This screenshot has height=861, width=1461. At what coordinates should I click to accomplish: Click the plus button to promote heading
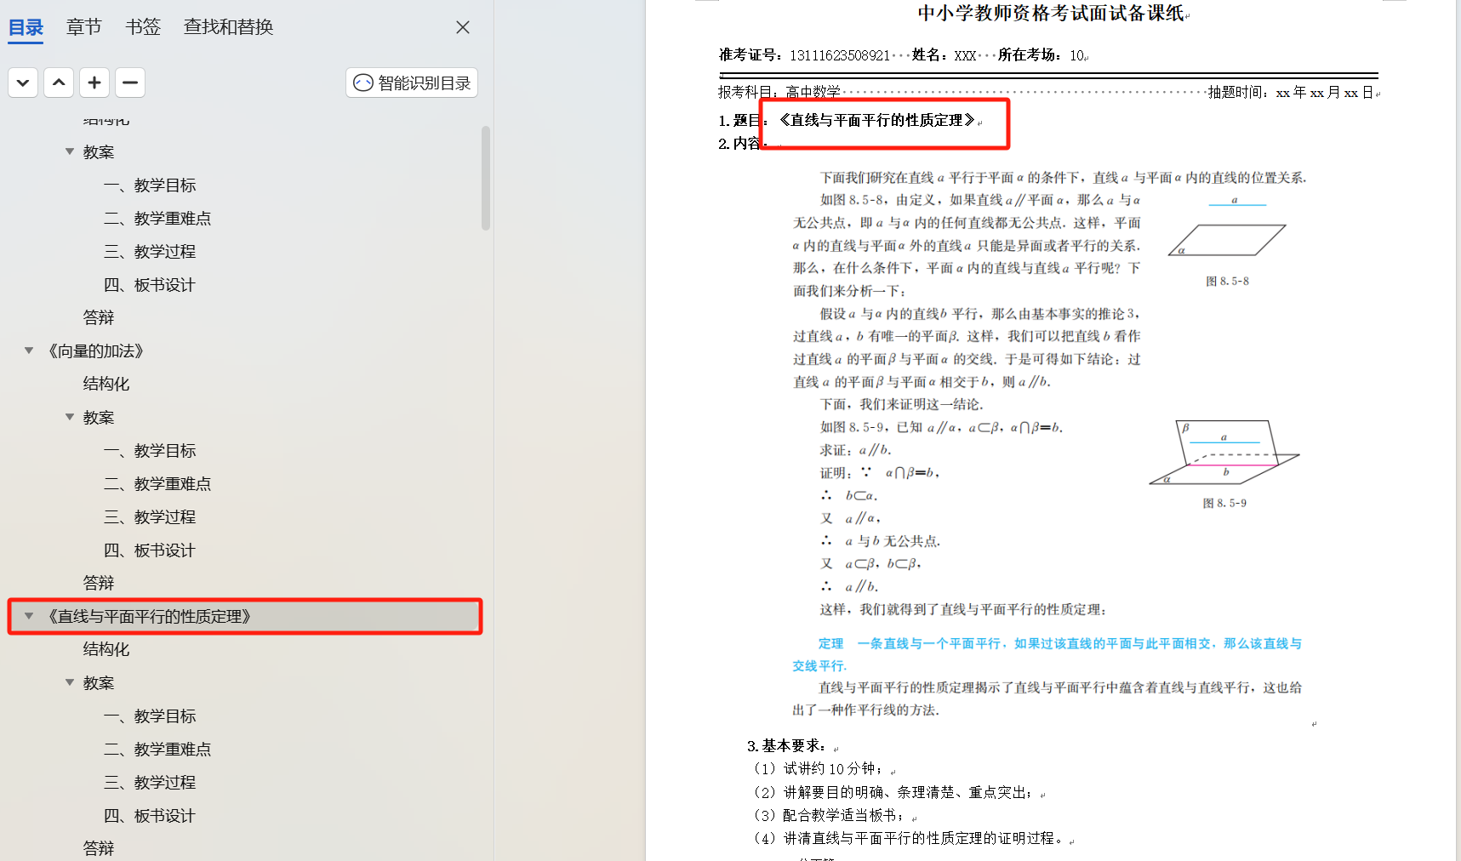(x=94, y=83)
